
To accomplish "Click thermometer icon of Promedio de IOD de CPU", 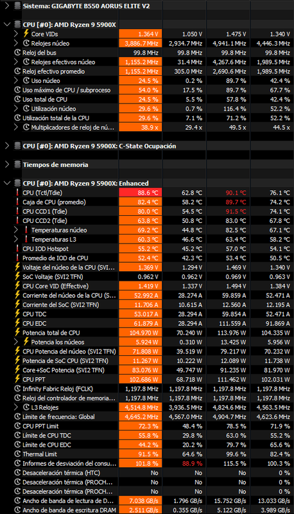I will pos(17,258).
